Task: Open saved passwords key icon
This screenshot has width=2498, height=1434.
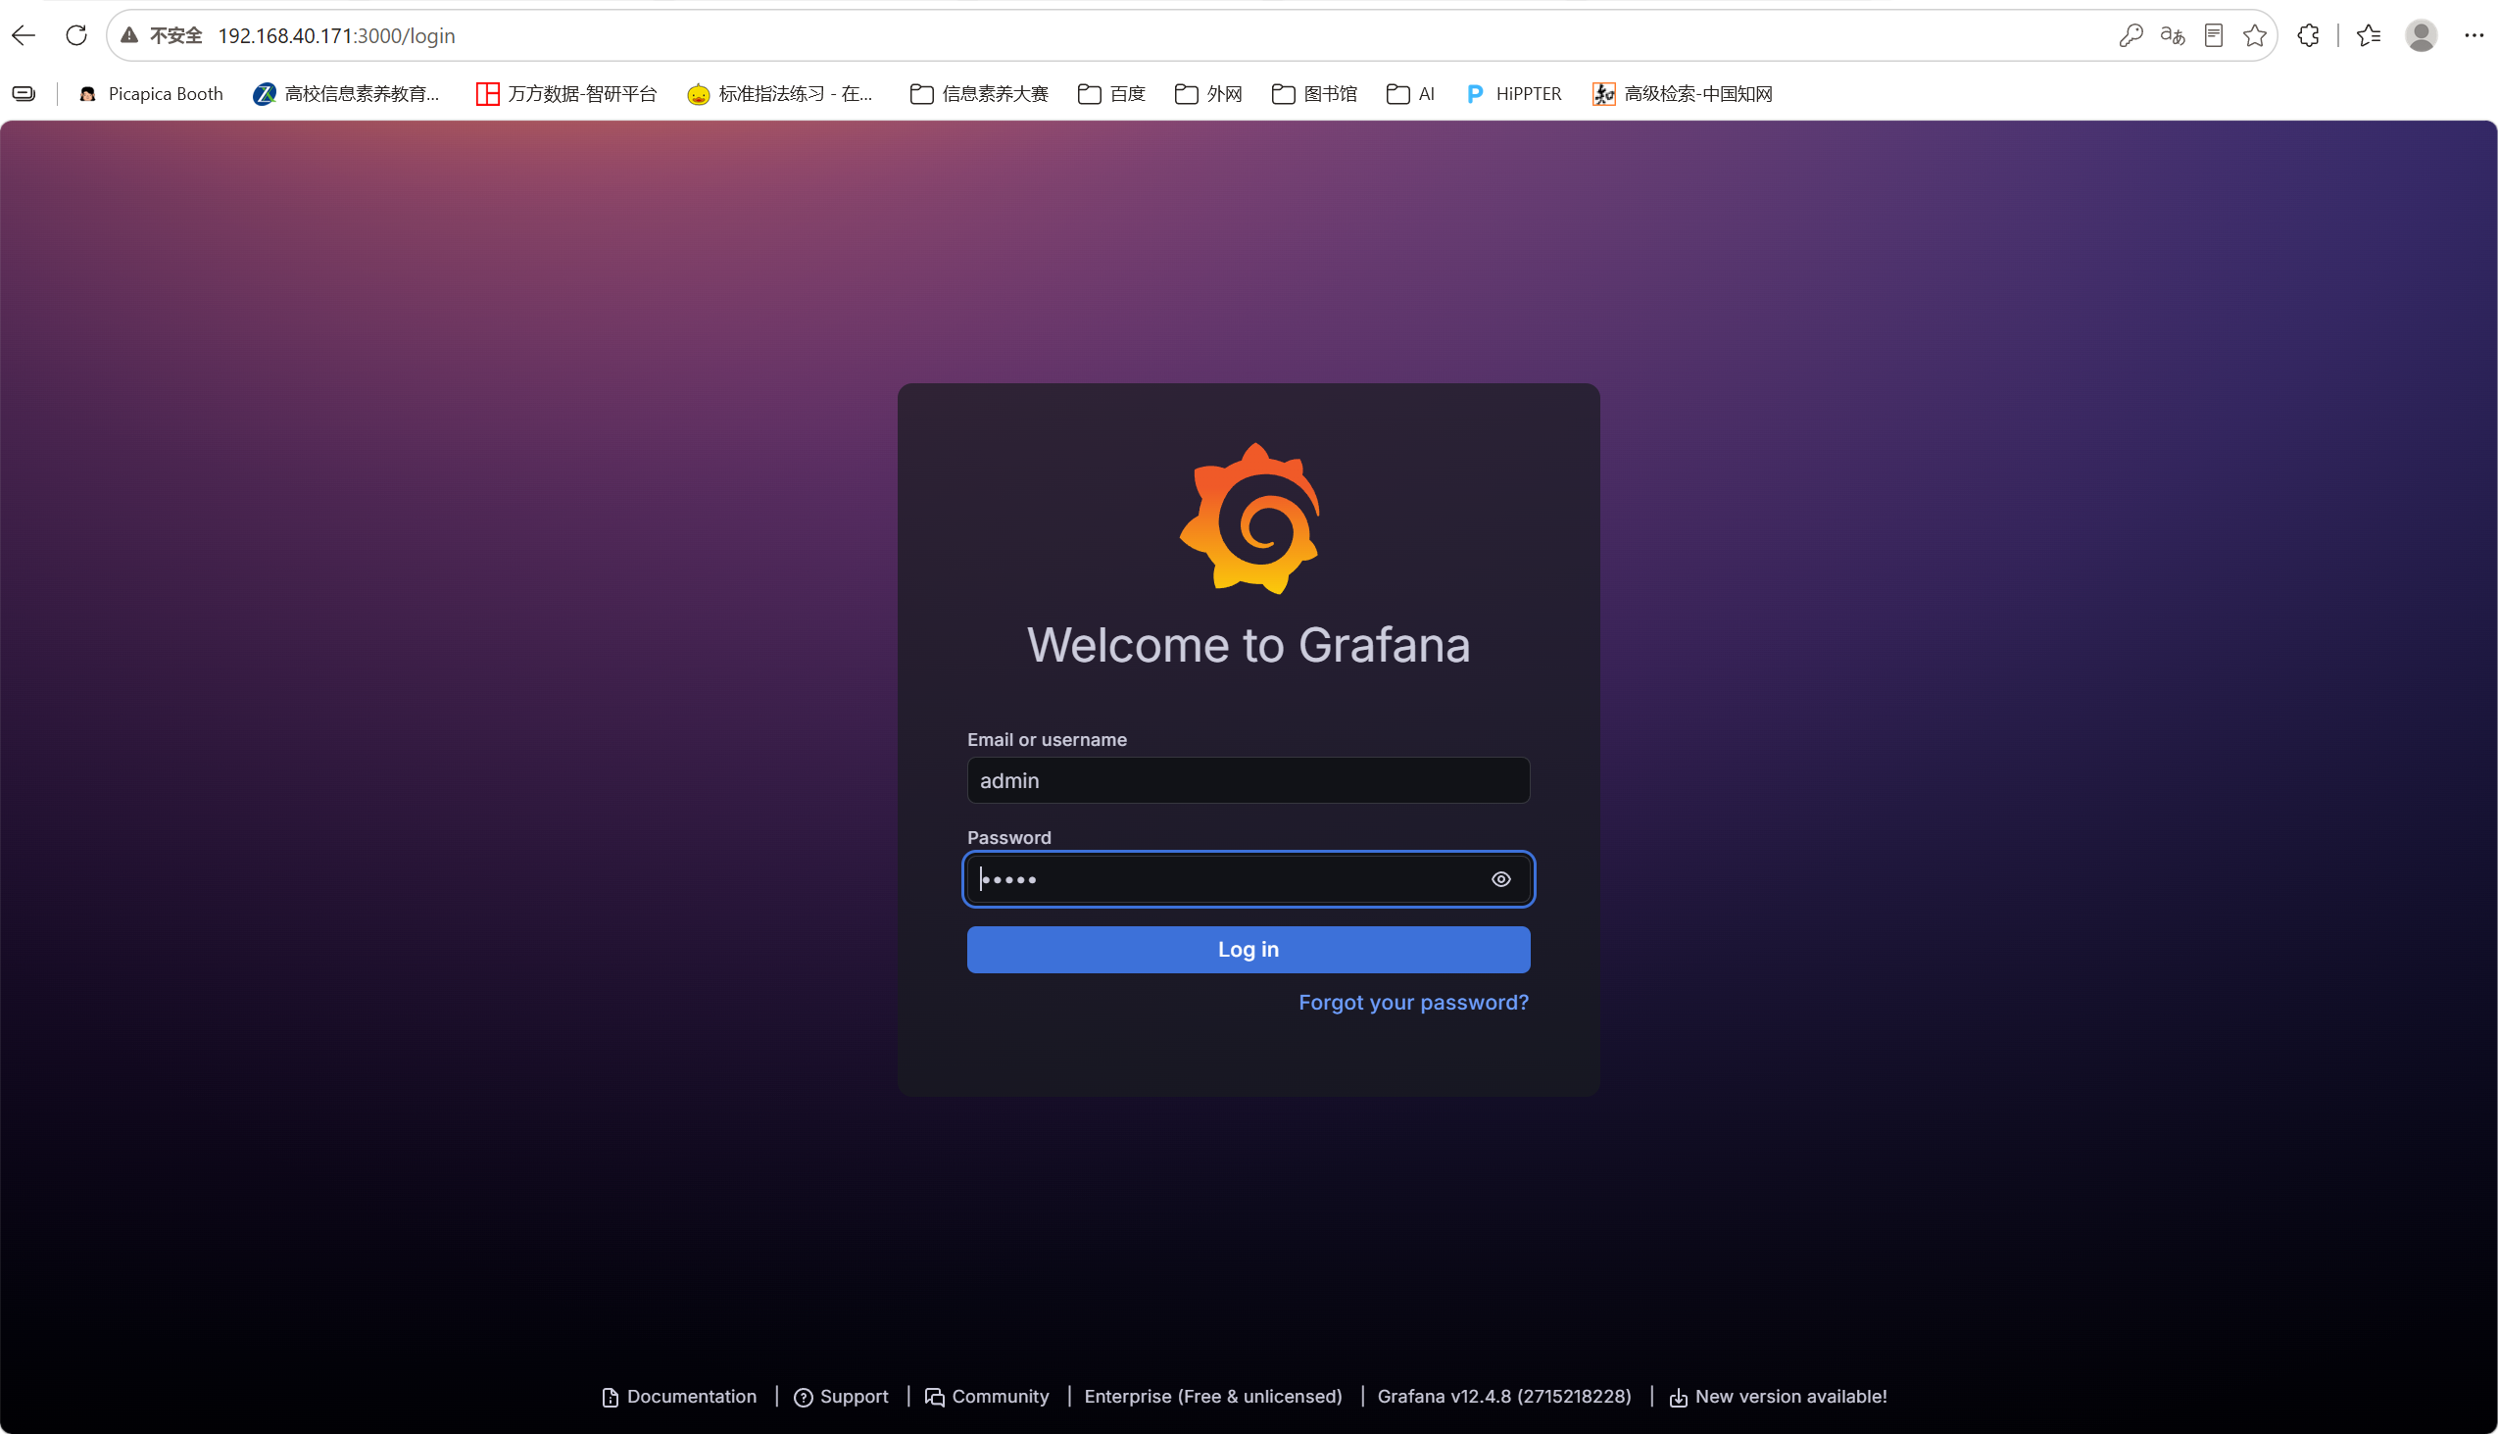Action: [2131, 35]
